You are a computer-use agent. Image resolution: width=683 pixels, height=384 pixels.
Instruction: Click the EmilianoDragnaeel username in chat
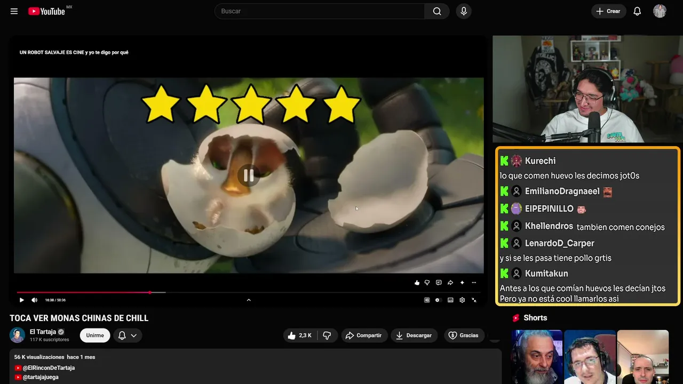562,191
